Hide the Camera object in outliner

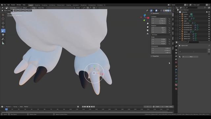point(209,14)
